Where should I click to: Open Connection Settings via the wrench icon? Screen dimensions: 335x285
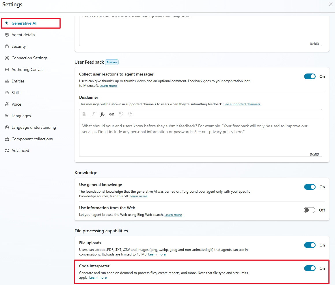[7, 58]
